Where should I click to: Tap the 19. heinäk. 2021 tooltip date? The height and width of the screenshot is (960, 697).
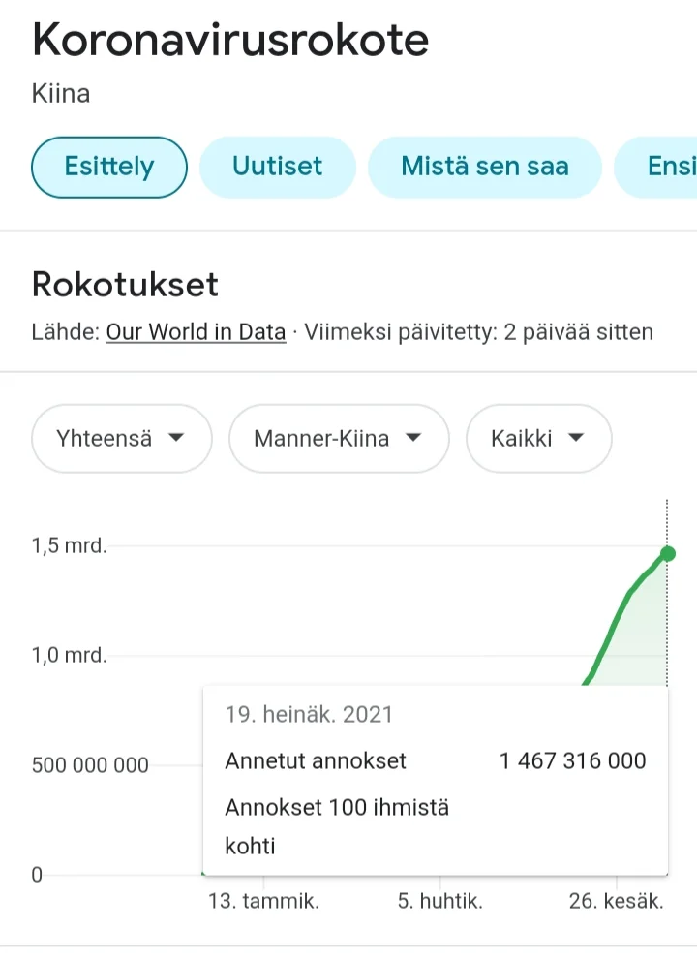click(x=309, y=715)
